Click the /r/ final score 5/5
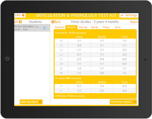 125,91
